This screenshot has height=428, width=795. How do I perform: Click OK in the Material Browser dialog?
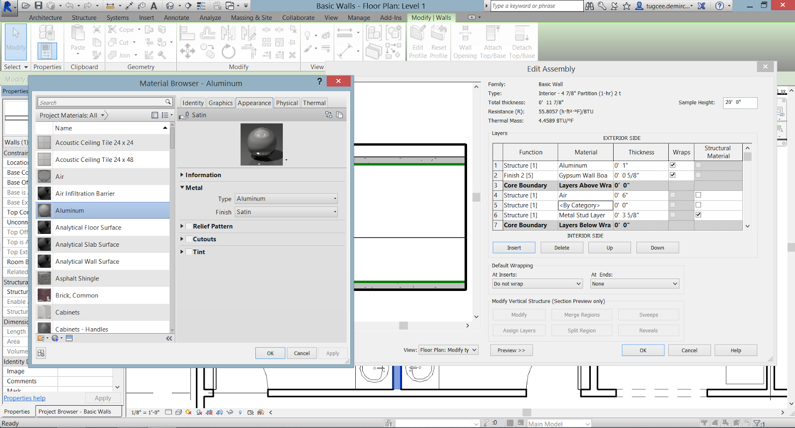tap(270, 353)
